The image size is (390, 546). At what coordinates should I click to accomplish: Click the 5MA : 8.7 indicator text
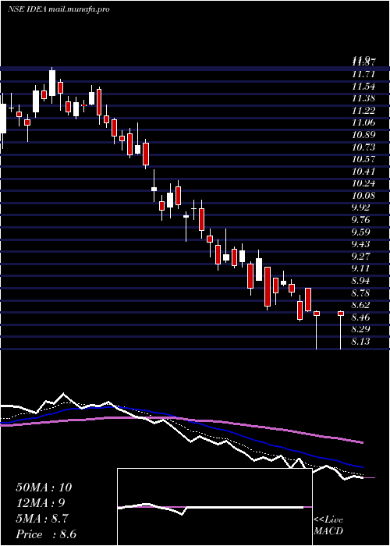(x=42, y=519)
